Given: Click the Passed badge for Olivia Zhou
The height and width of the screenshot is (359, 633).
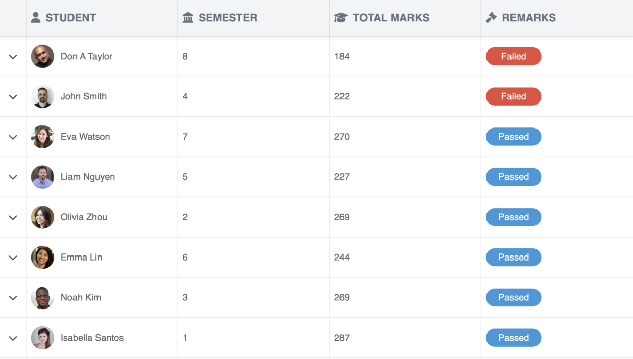Looking at the screenshot, I should [x=514, y=217].
